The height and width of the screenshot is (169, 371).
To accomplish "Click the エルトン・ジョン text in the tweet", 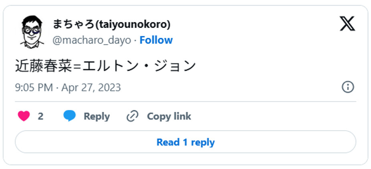I will (139, 66).
